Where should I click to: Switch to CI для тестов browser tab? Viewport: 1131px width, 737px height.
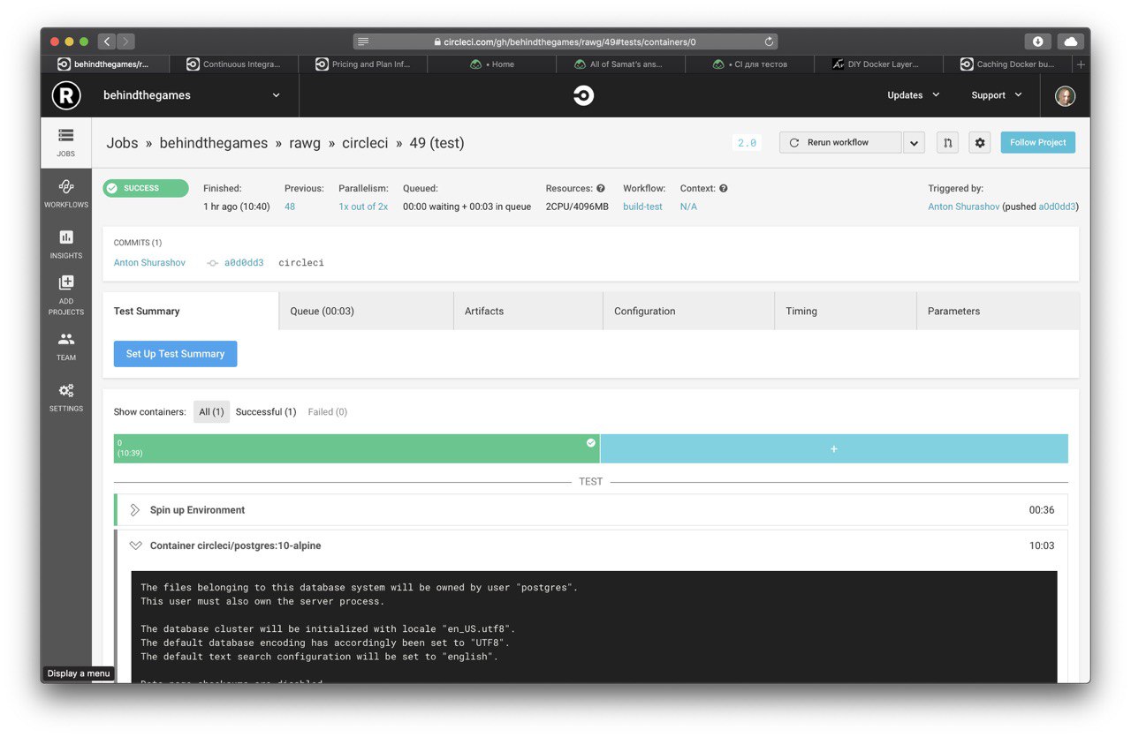tap(750, 64)
